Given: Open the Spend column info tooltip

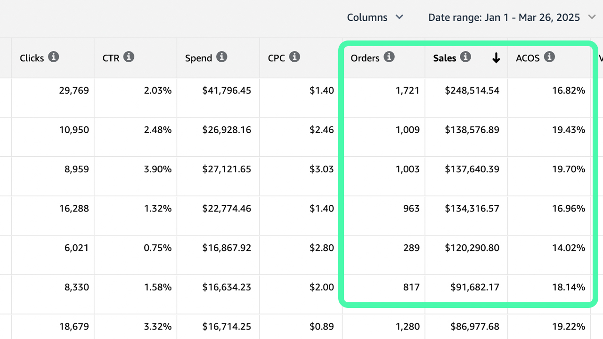Looking at the screenshot, I should coord(222,57).
